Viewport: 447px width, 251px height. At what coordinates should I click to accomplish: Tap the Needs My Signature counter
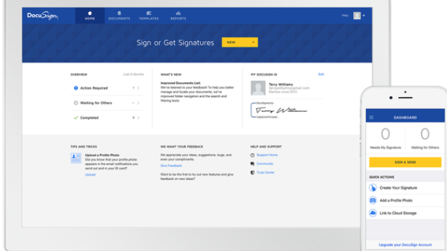pos(386,138)
